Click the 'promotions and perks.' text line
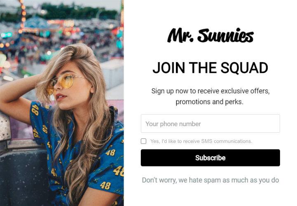This screenshot has height=206, width=297. (210, 102)
